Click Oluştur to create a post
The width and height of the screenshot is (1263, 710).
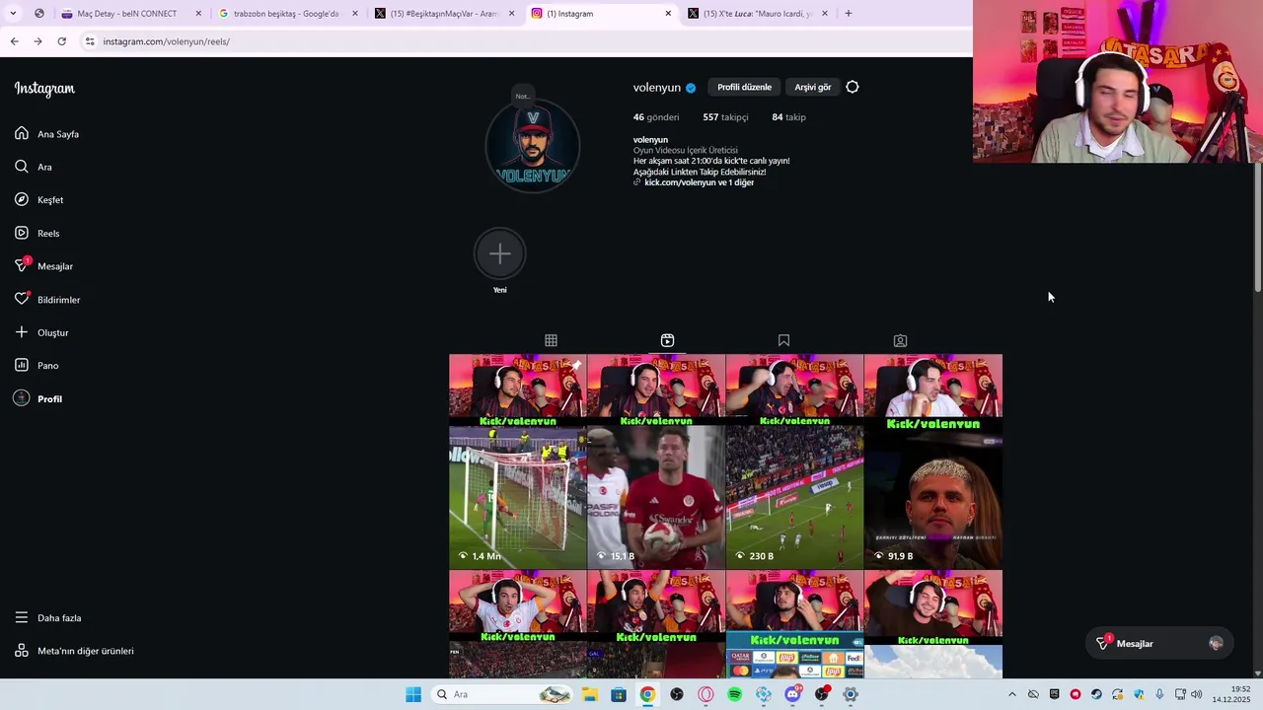point(41,332)
